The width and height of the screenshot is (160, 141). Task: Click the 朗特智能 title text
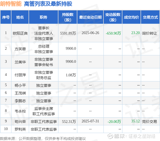click(11, 4)
